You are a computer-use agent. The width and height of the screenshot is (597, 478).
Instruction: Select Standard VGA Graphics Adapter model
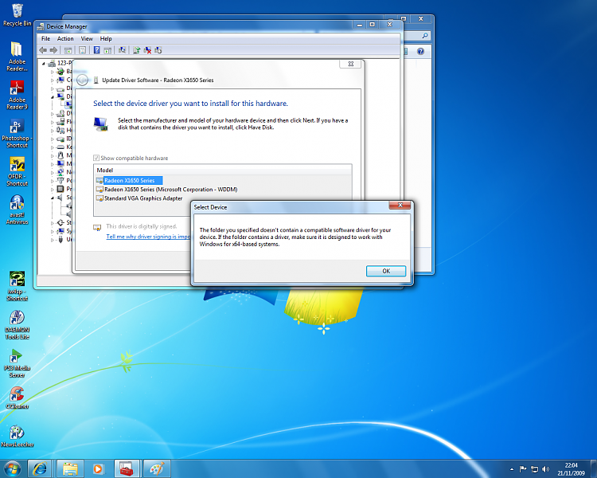[139, 198]
